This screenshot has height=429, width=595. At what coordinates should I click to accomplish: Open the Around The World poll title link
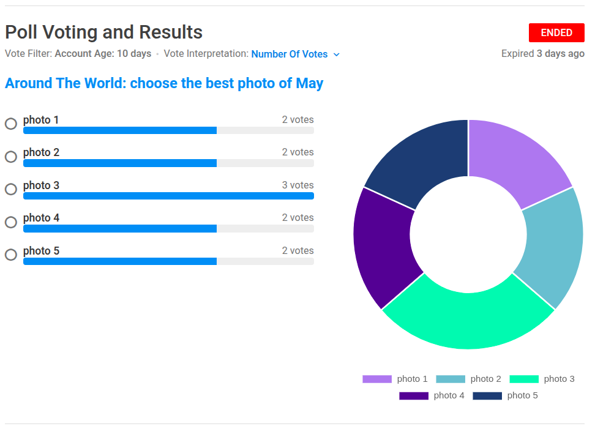[164, 83]
